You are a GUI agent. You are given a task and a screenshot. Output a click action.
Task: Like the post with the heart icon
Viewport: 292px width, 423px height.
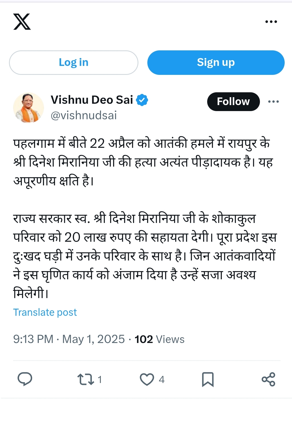(147, 379)
